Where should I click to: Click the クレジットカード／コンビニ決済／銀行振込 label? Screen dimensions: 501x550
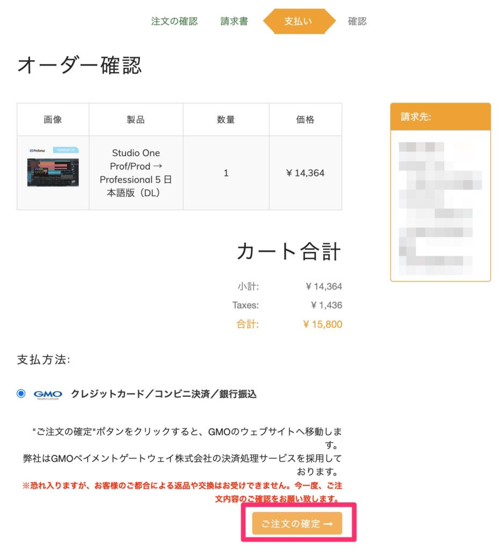[x=163, y=394]
